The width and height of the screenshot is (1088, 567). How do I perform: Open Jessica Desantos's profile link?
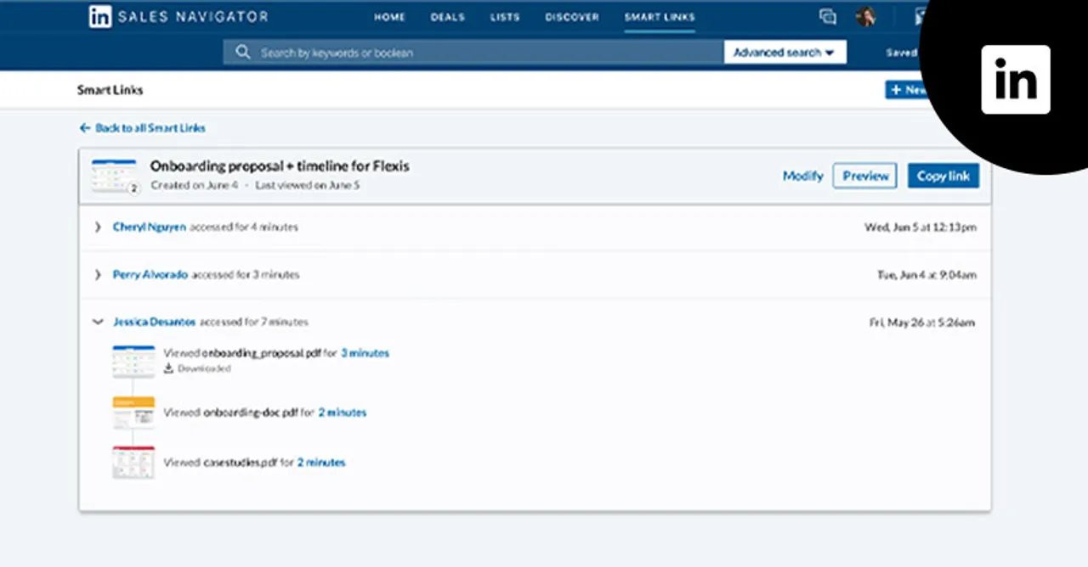point(155,323)
